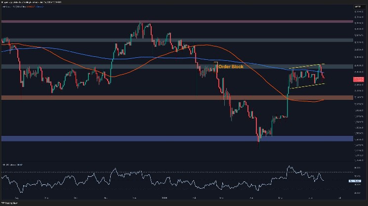Click the USDT currency label above price axis
368x206 pixels.
click(x=359, y=6)
